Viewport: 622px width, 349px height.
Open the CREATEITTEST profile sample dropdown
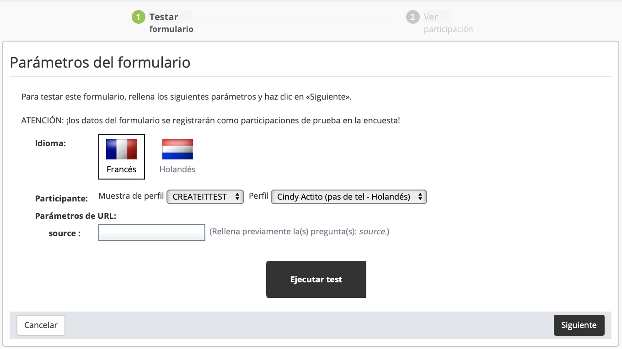pyautogui.click(x=205, y=197)
